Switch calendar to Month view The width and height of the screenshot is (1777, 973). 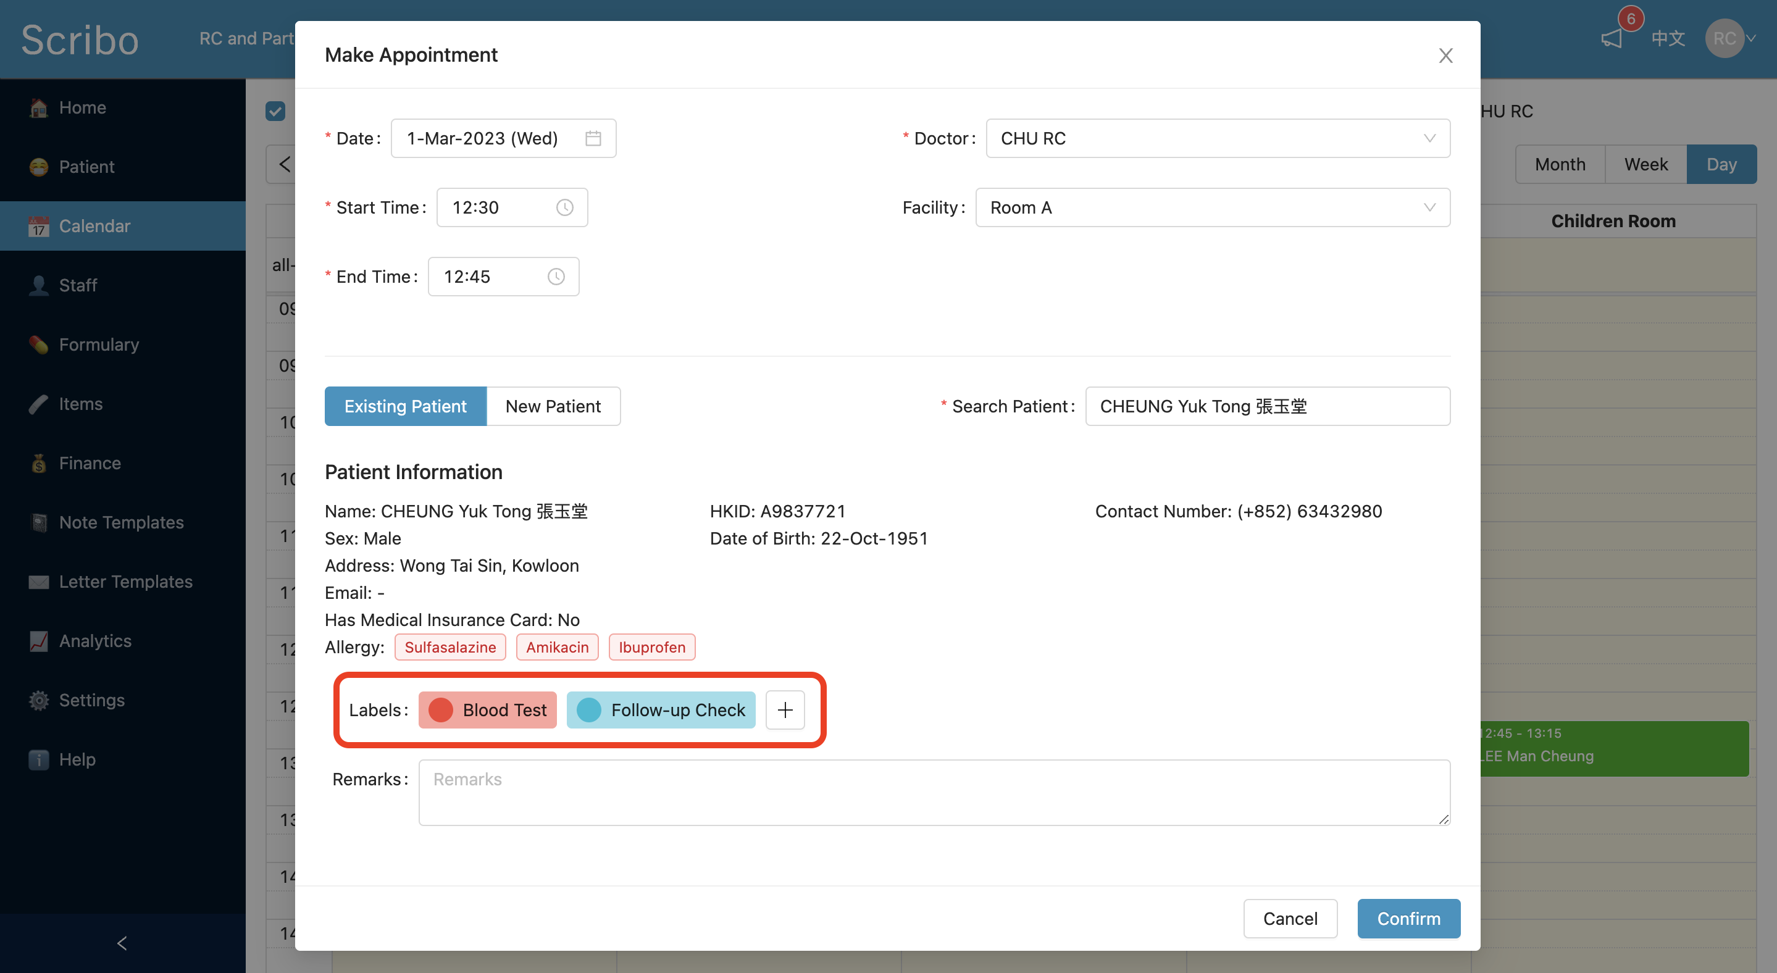click(x=1560, y=164)
